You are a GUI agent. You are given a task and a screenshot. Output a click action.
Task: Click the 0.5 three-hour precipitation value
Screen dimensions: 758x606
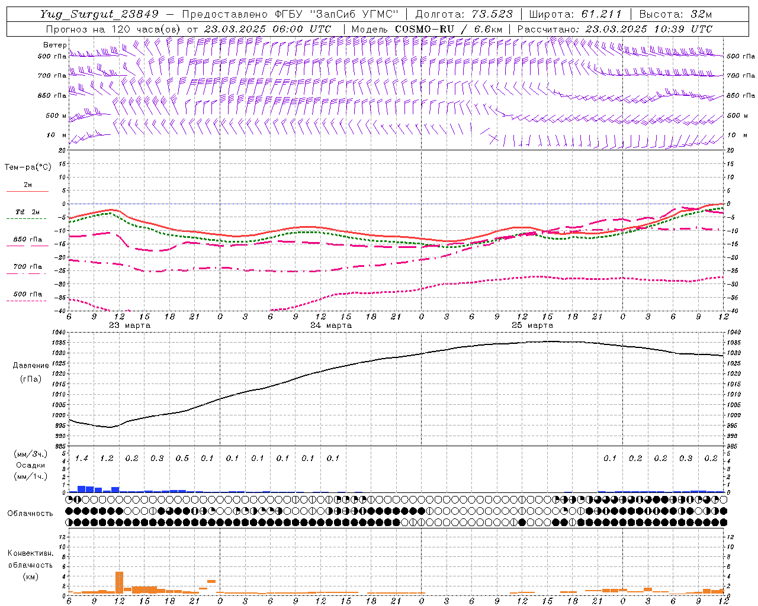click(x=182, y=459)
